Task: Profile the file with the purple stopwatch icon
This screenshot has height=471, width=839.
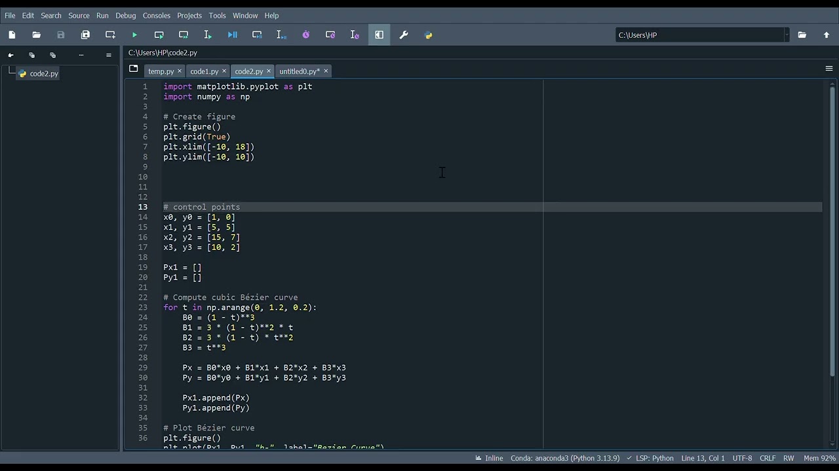Action: click(305, 35)
